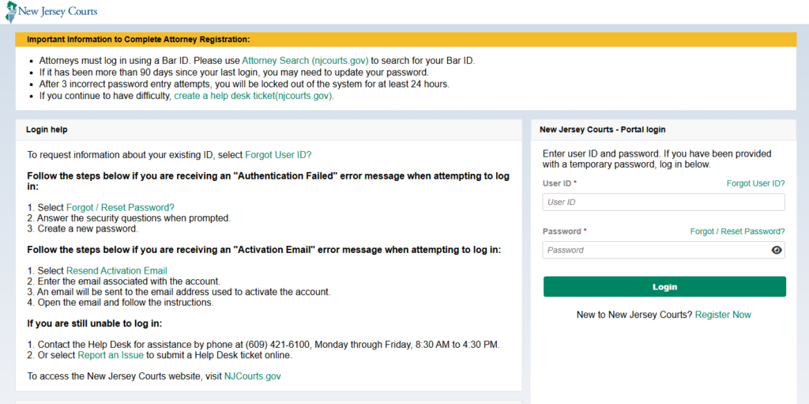809x404 pixels.
Task: Click the User ID field label
Action: pyautogui.click(x=559, y=183)
